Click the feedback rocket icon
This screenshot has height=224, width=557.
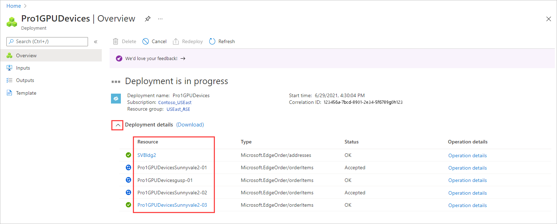(x=119, y=59)
